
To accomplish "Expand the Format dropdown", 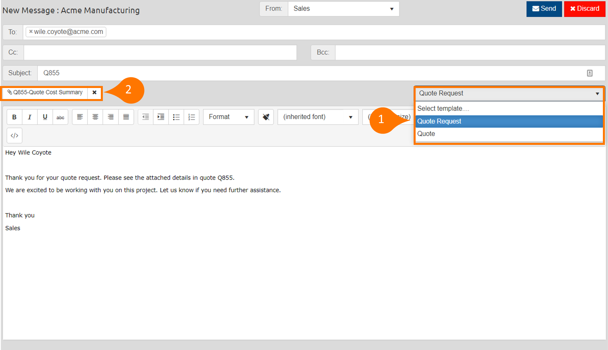I will (228, 117).
